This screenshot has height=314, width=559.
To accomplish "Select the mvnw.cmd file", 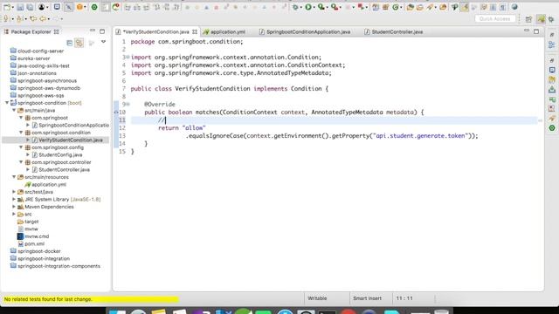I will 37,236.
